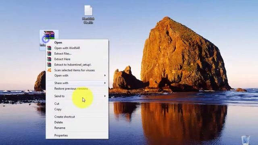This screenshot has height=145, width=258.
Task: Click WinRAR icon beside Extract Here
Action: coord(49,59)
